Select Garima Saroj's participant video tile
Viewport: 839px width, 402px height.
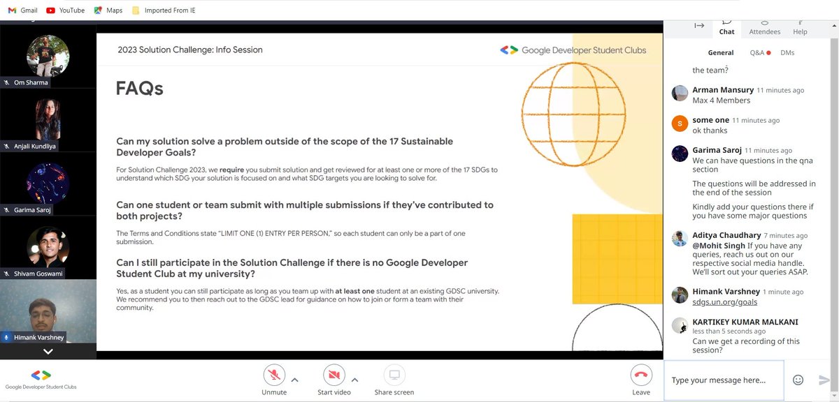tap(48, 184)
